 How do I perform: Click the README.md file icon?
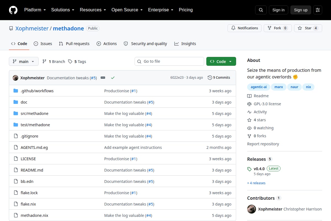point(16,170)
